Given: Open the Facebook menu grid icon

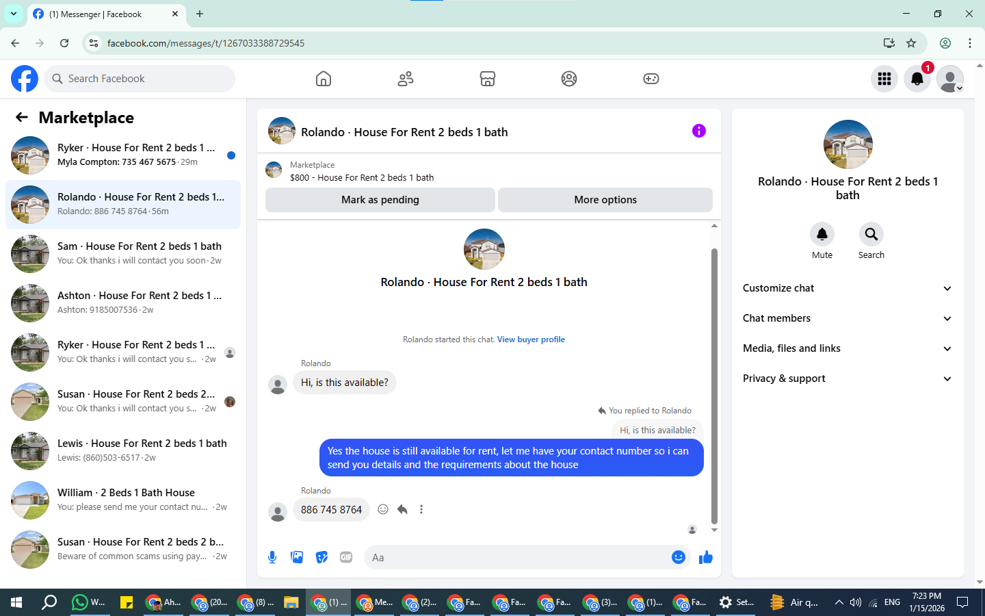Looking at the screenshot, I should point(884,79).
